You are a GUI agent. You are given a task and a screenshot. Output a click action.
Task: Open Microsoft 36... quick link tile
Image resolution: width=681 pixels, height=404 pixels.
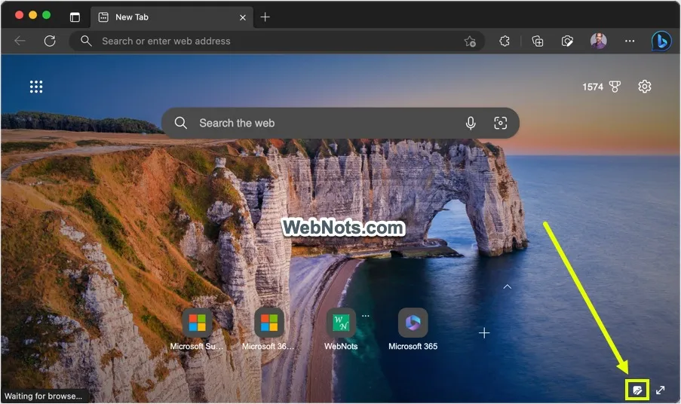[268, 330]
